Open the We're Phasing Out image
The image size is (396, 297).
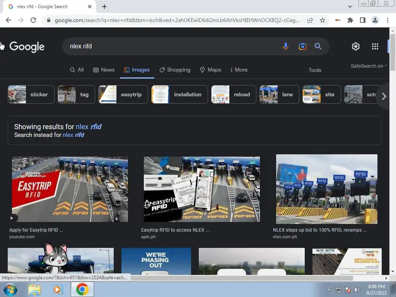tap(156, 261)
